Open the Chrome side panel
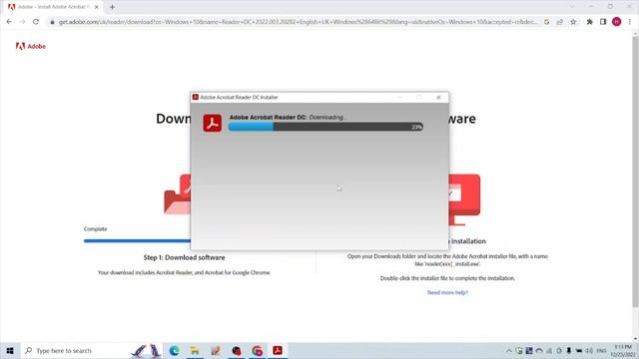639x359 pixels. click(603, 22)
